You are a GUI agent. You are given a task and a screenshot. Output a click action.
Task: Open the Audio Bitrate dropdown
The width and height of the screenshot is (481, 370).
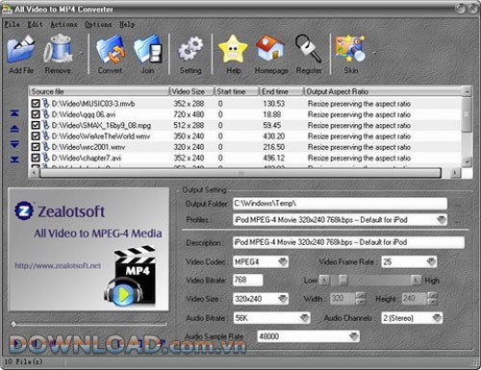tap(304, 318)
